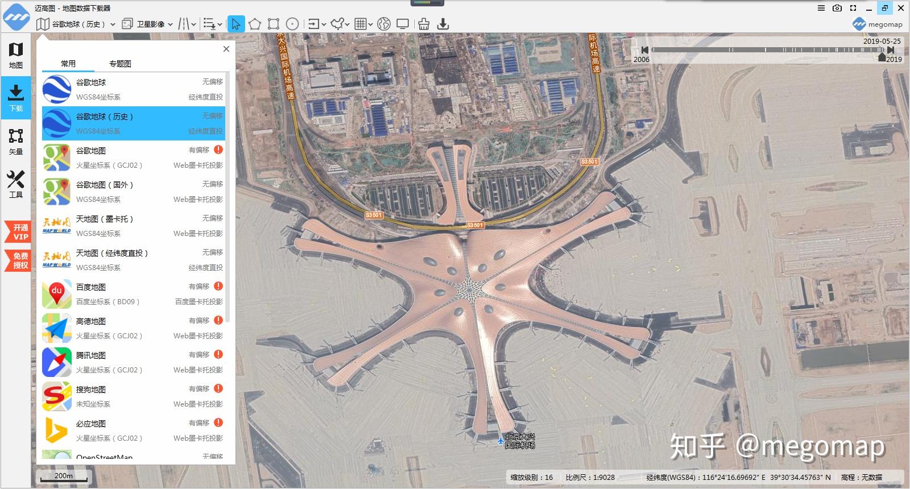Click 高德地图 offset warning icon
910x489 pixels.
[218, 320]
